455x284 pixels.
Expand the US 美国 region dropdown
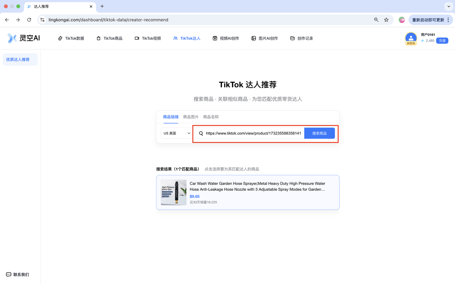coord(177,133)
